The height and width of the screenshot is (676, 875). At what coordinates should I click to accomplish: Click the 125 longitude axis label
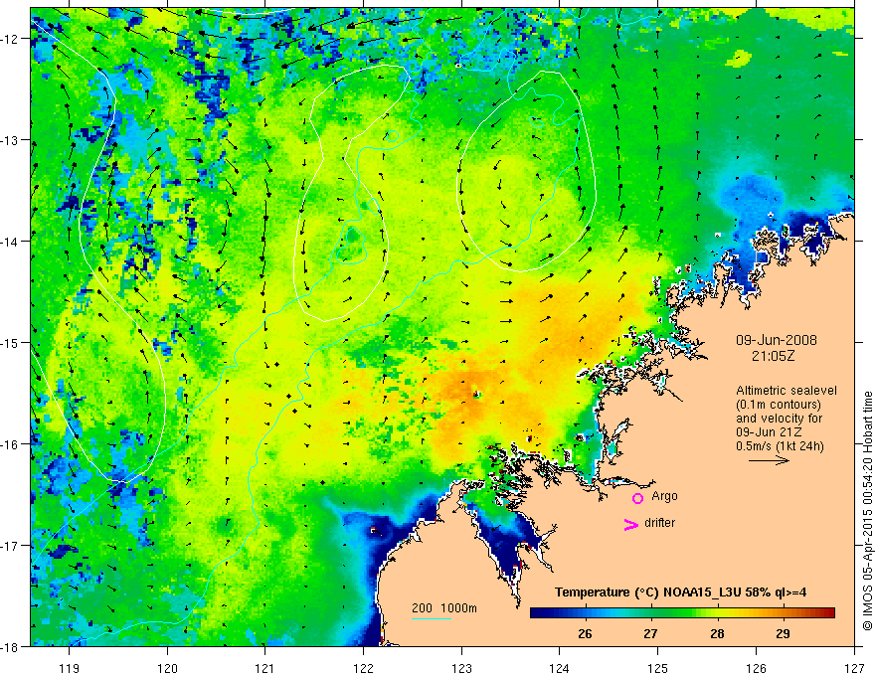tap(658, 668)
